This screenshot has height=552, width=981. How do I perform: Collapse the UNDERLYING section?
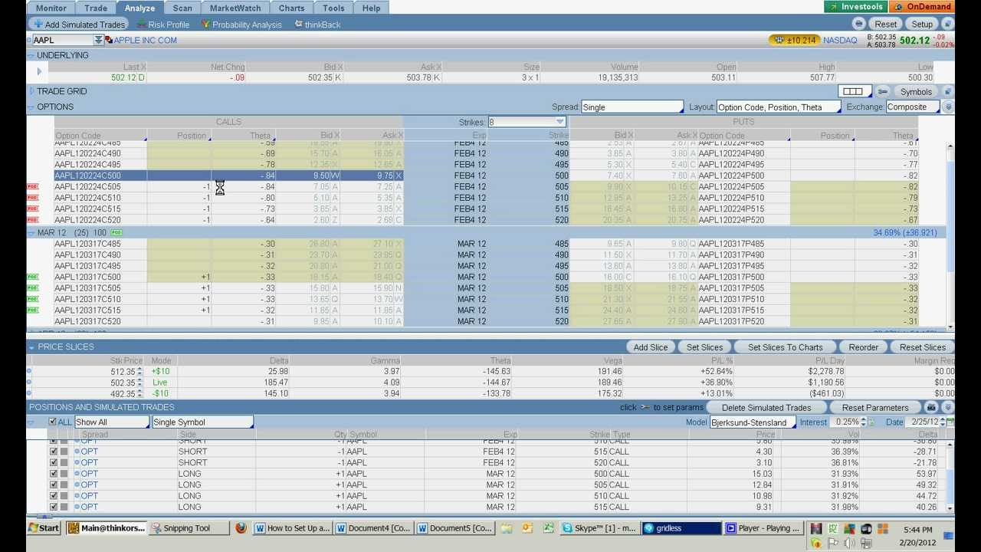click(31, 55)
